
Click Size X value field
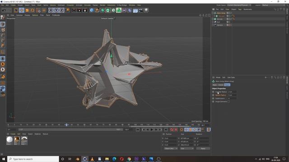(x=186, y=138)
